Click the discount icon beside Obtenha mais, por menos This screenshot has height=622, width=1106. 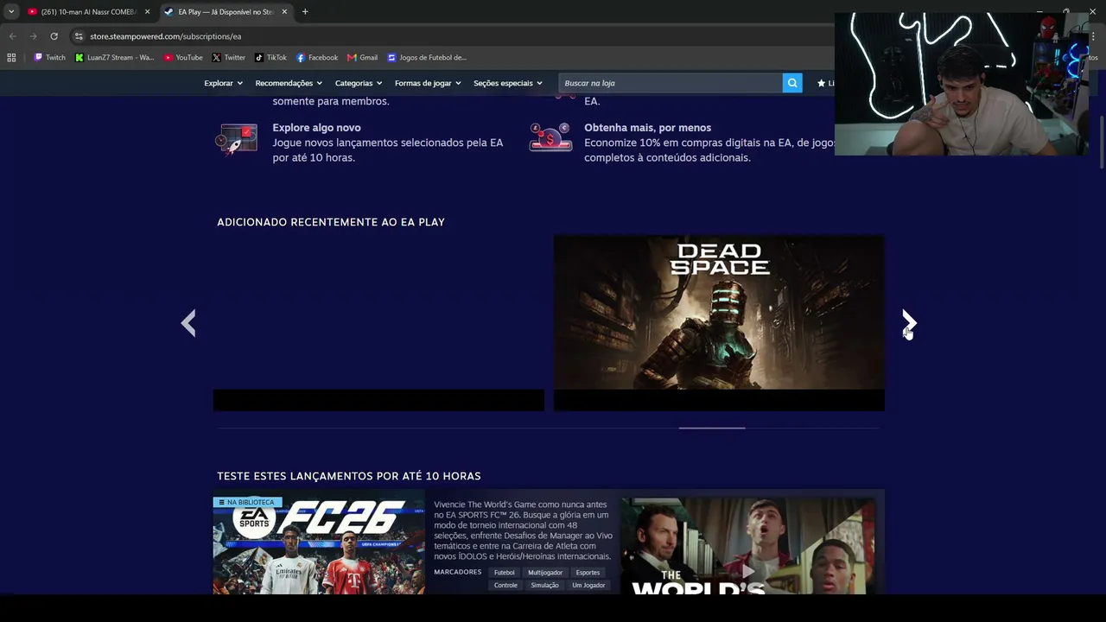pyautogui.click(x=551, y=137)
